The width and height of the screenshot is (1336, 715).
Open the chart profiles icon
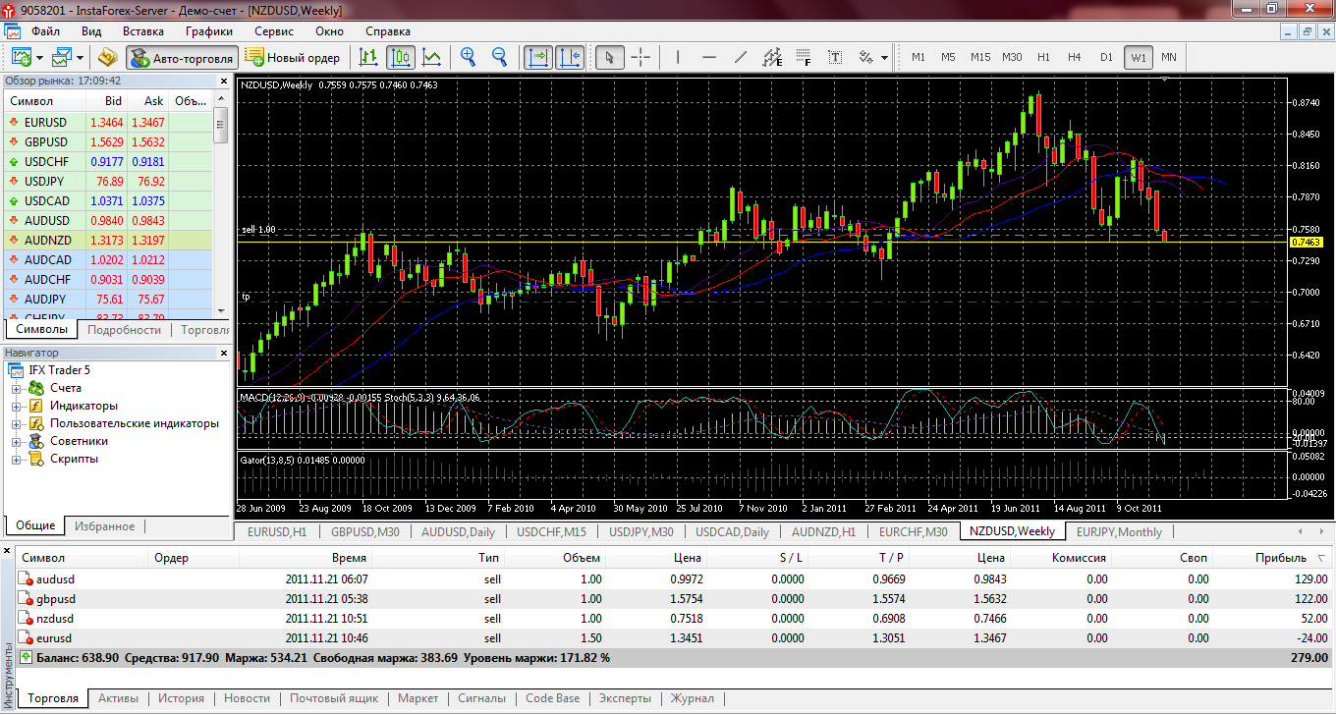[x=64, y=57]
